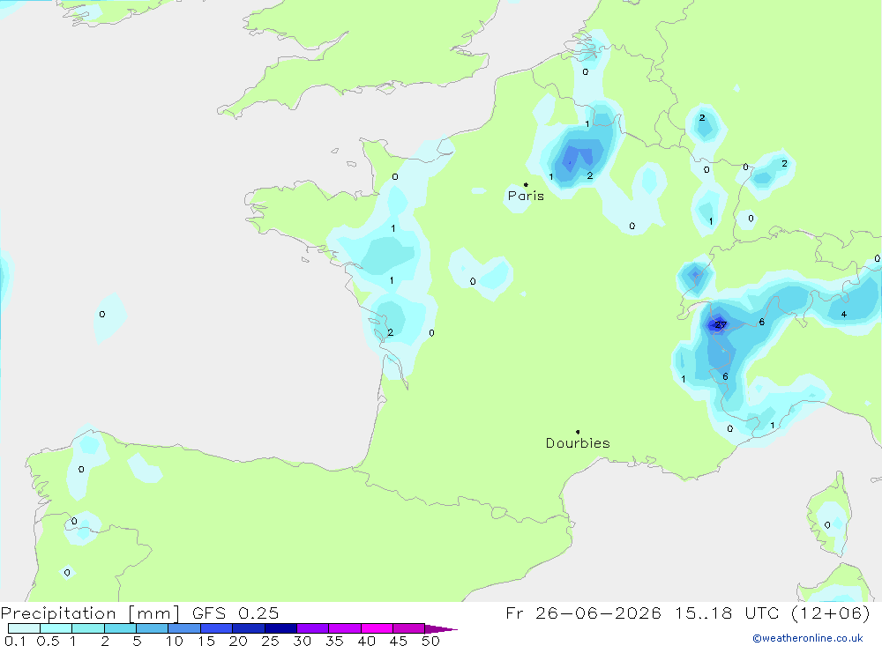Click legend scale label '30'
The image size is (882, 646).
tap(302, 641)
